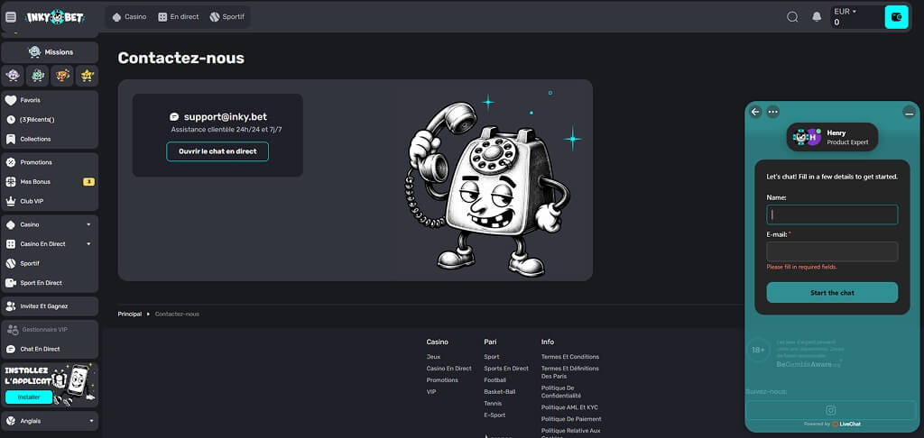Open the footer Sport link
Viewport: 924px width, 438px height.
click(x=492, y=357)
